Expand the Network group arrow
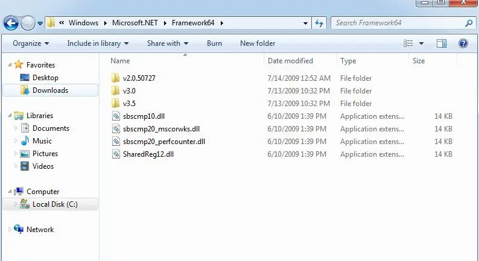The image size is (479, 261). click(x=10, y=230)
